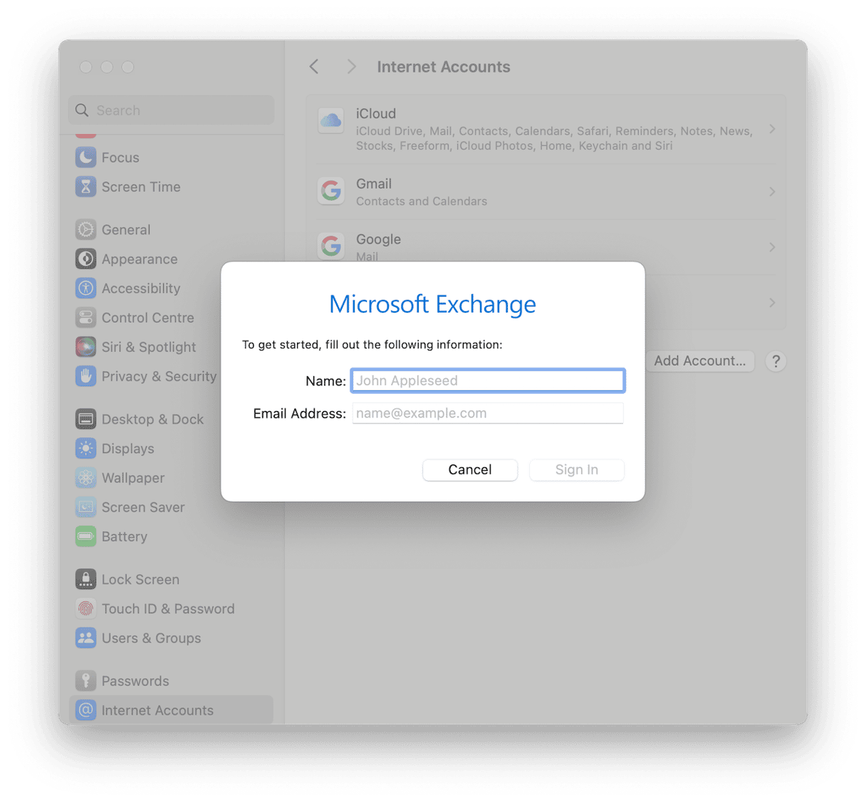
Task: Select Privacy & Security label
Action: (x=159, y=376)
